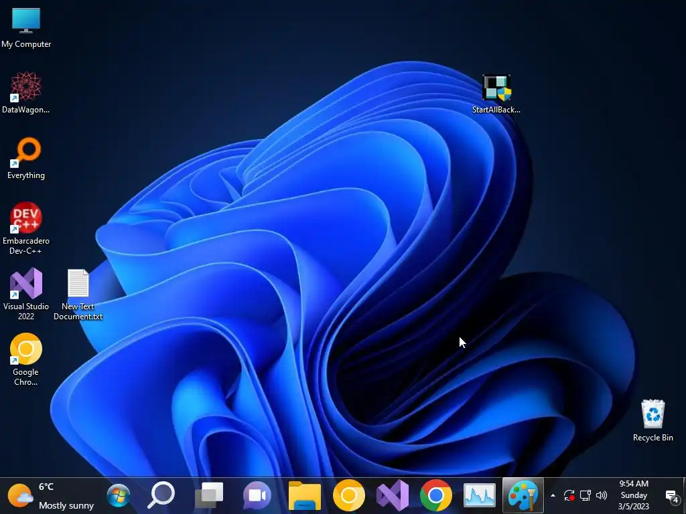Open the Chat video camera taskbar icon
This screenshot has width=686, height=514.
257,496
